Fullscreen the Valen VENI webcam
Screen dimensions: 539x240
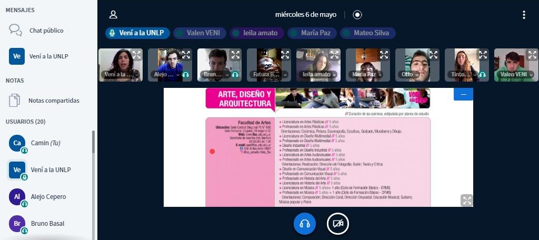pos(532,54)
